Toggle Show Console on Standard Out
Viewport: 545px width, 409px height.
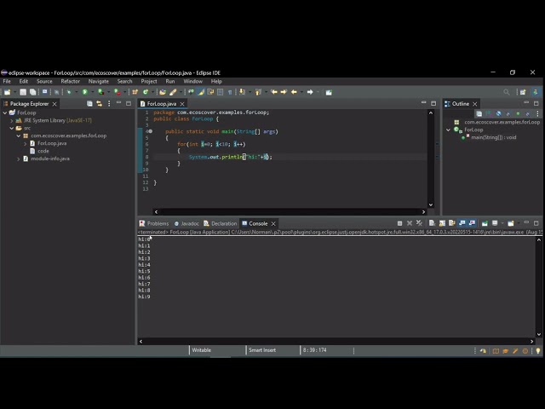(x=462, y=223)
